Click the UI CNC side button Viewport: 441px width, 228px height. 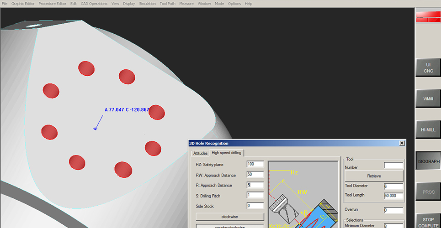click(428, 67)
